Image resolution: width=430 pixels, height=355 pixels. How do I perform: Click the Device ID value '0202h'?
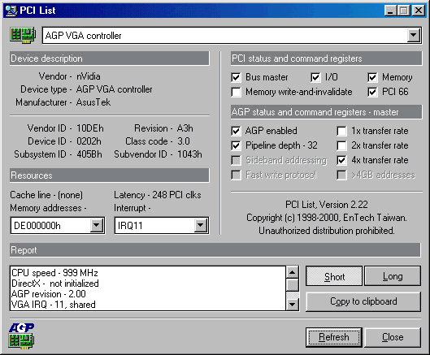[x=89, y=141]
